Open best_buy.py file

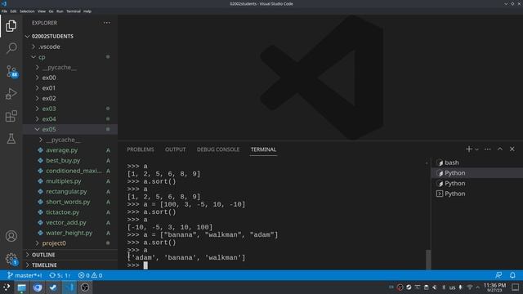click(63, 160)
